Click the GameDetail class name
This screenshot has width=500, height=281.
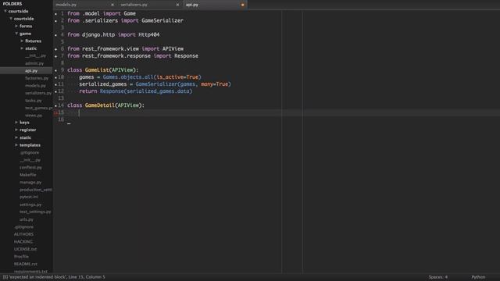100,105
